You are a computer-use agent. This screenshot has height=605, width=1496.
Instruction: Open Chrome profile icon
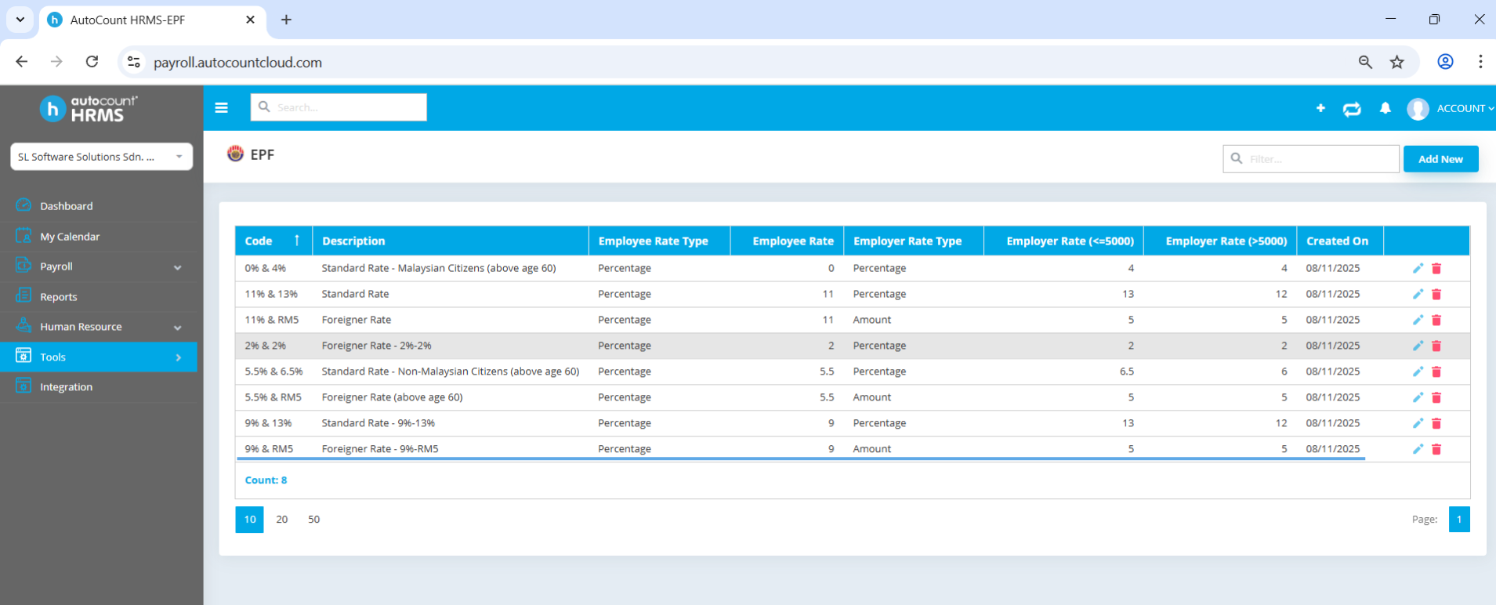click(x=1445, y=62)
